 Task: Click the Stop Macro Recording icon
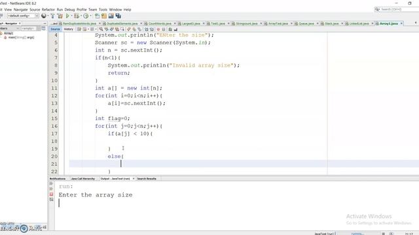[164, 29]
